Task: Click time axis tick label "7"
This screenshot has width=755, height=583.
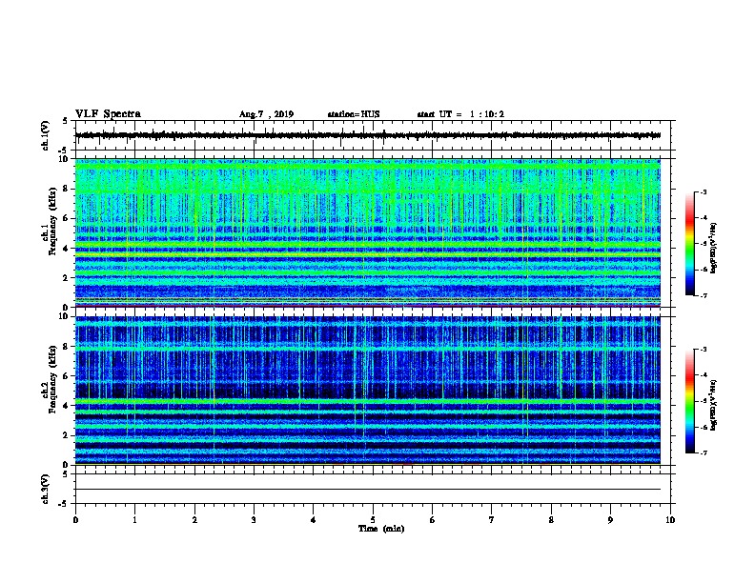Action: click(492, 520)
